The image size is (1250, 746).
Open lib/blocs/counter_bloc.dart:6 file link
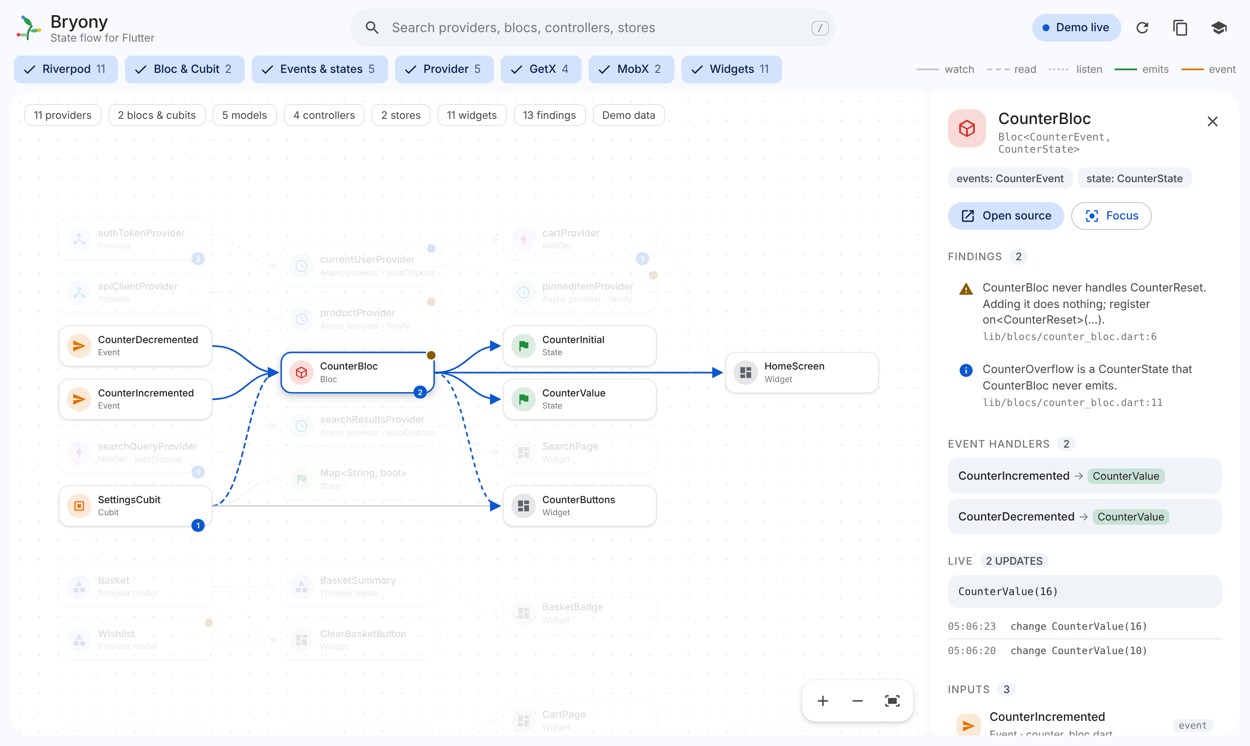(x=1069, y=336)
